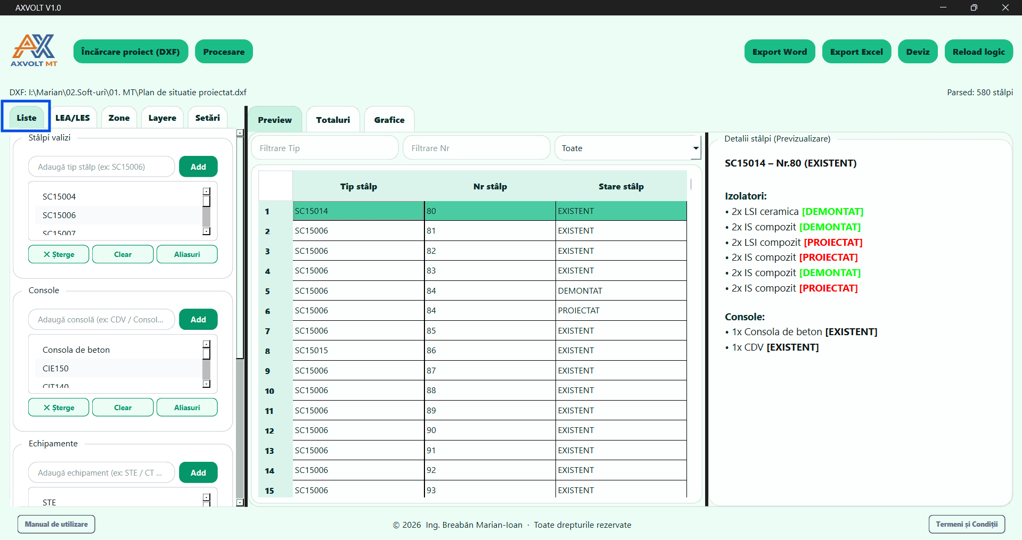Click row header number 10
Viewport: 1022px width, 540px height.
[x=275, y=391]
